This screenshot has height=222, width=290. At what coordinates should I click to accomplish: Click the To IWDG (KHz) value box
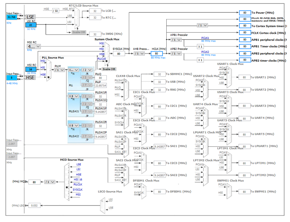95,34
